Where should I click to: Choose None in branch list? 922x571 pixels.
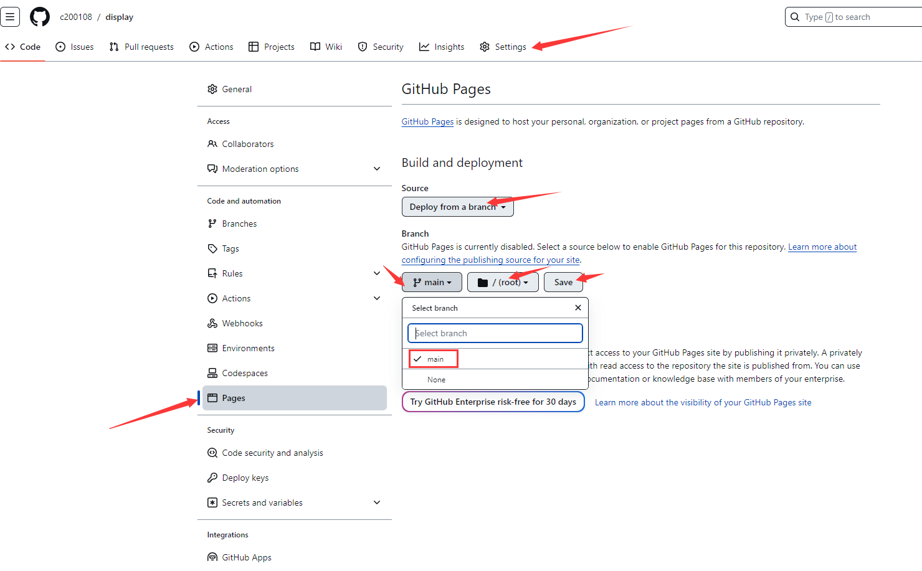[436, 380]
